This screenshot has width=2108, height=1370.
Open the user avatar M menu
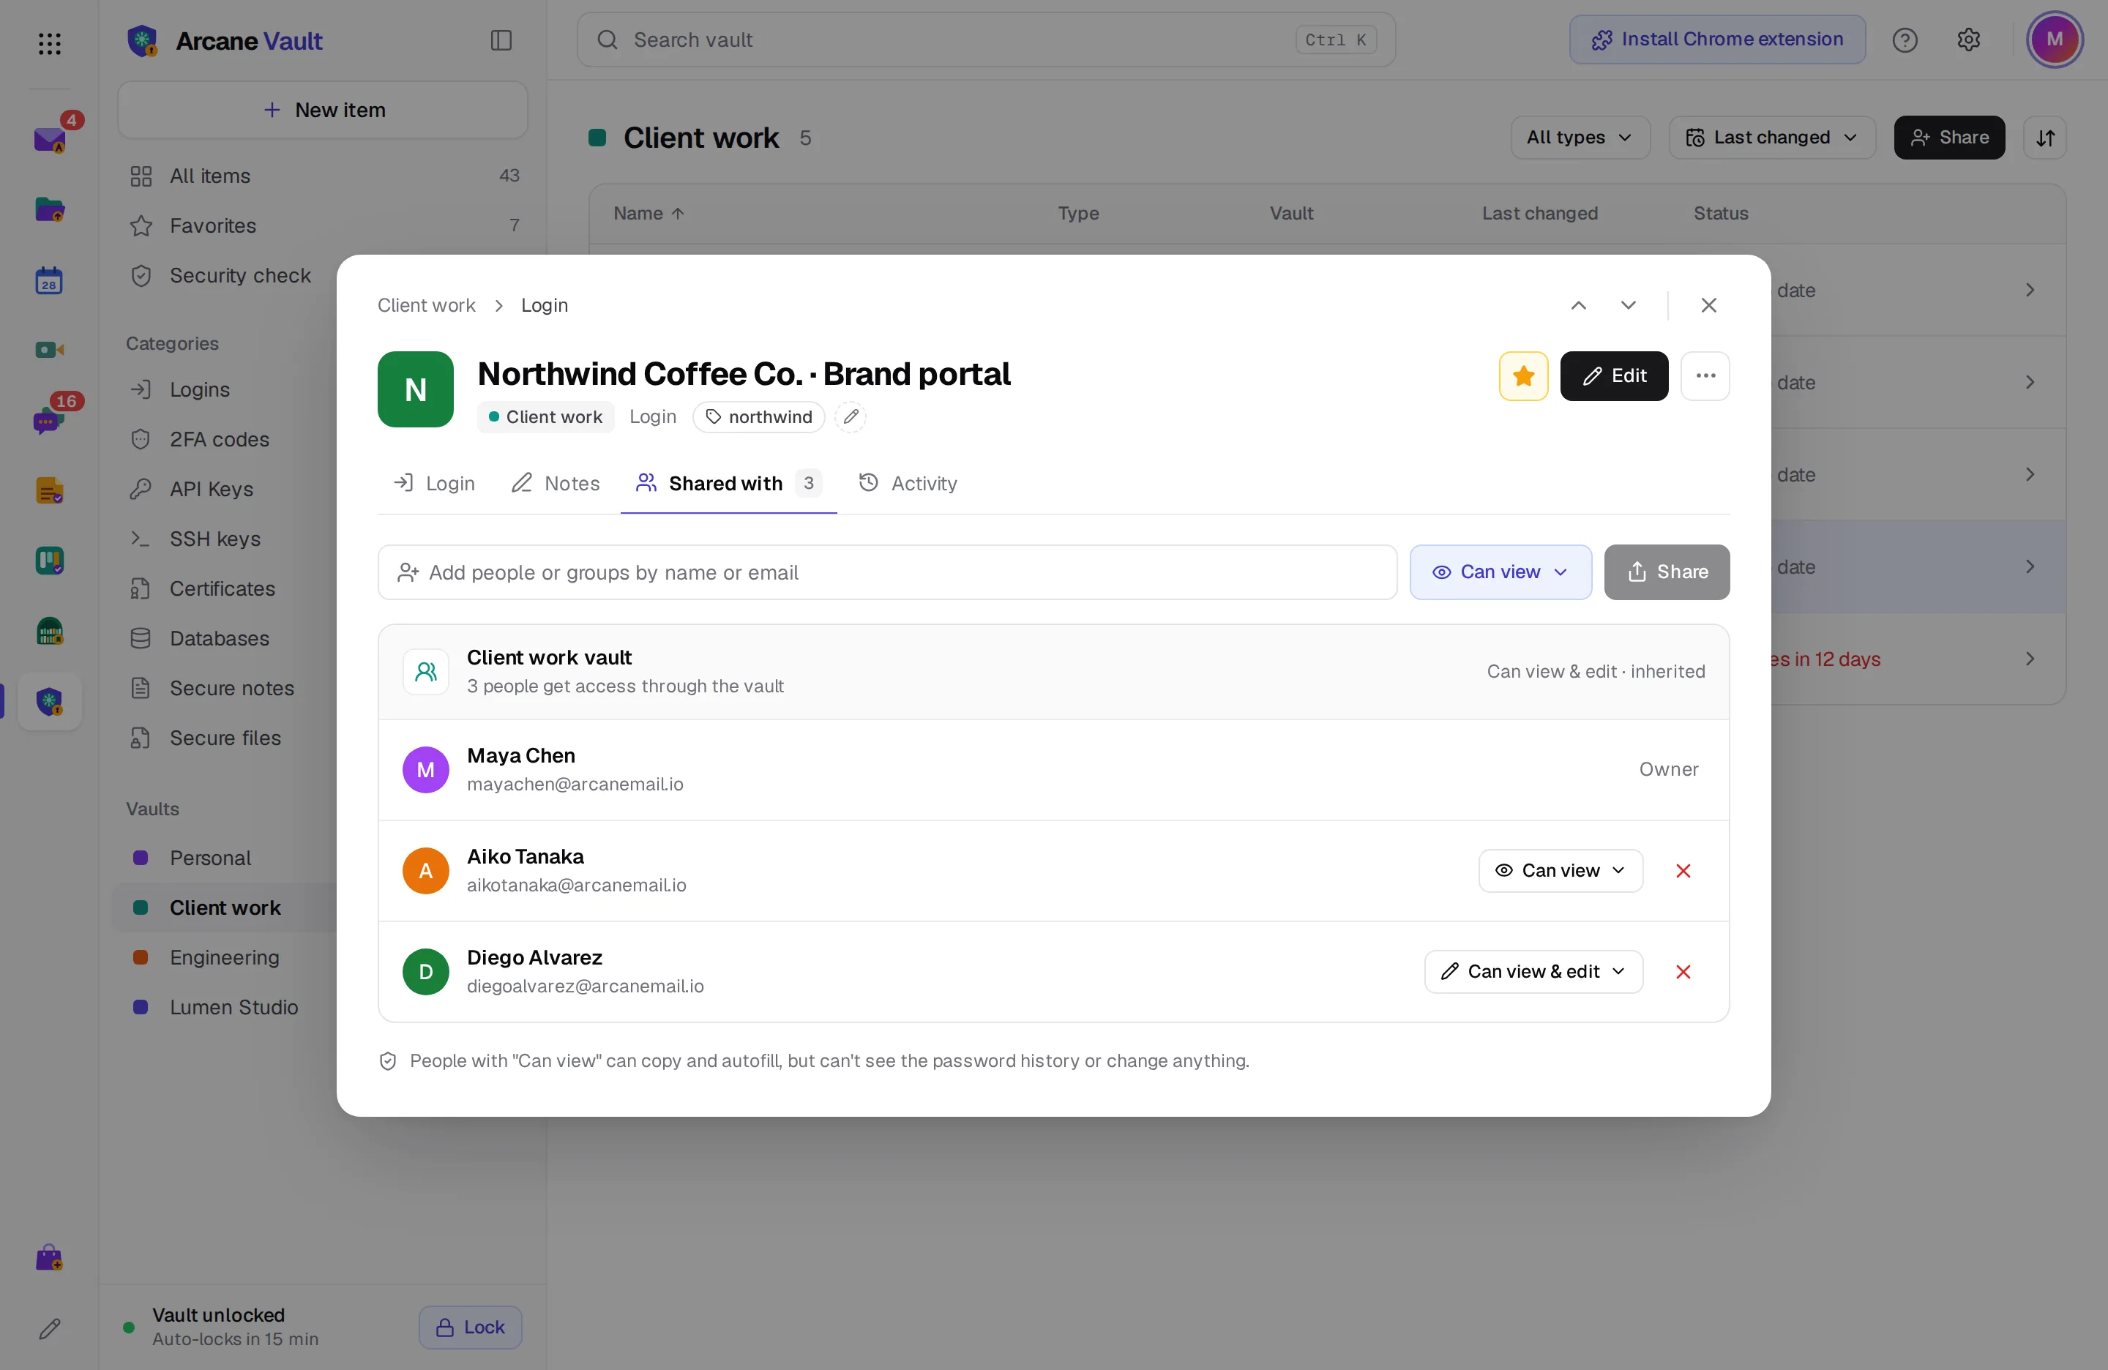(x=2055, y=40)
